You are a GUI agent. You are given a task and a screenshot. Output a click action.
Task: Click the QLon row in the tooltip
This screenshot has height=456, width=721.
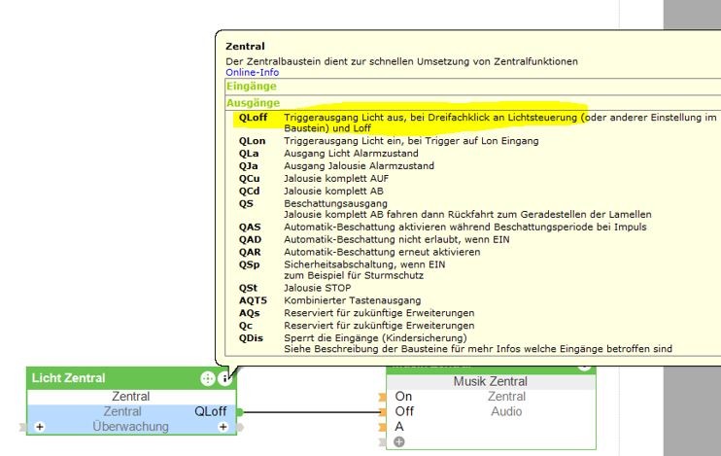coord(389,141)
